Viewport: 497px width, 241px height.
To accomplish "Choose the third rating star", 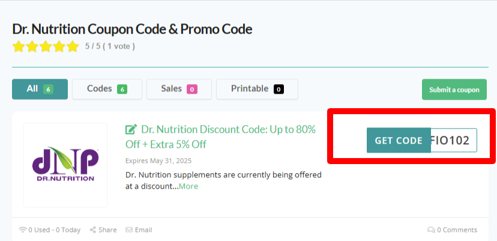I will 46,46.
